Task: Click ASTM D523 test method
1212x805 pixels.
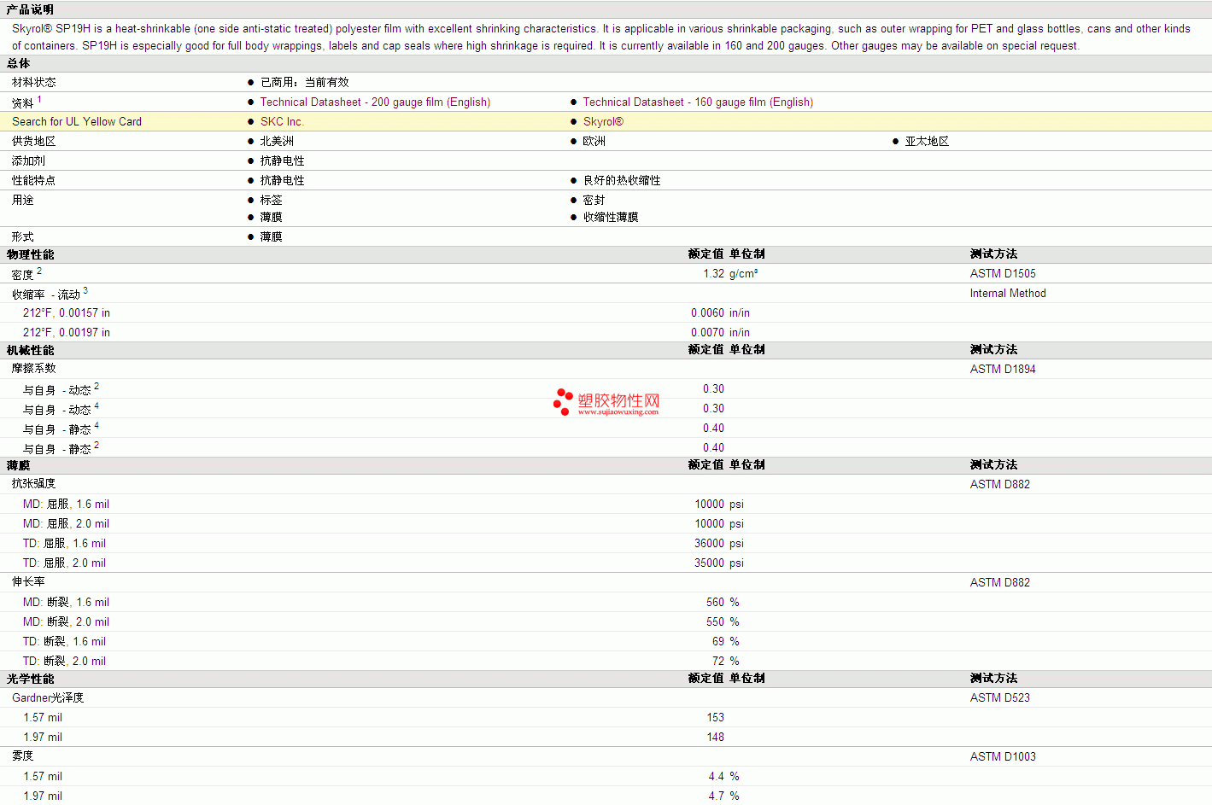Action: tap(1000, 698)
